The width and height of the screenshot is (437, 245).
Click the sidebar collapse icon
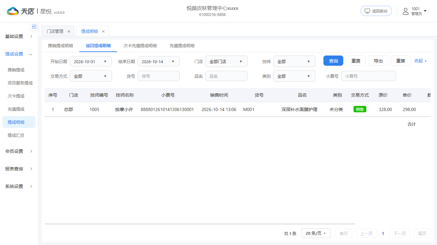coord(34,27)
